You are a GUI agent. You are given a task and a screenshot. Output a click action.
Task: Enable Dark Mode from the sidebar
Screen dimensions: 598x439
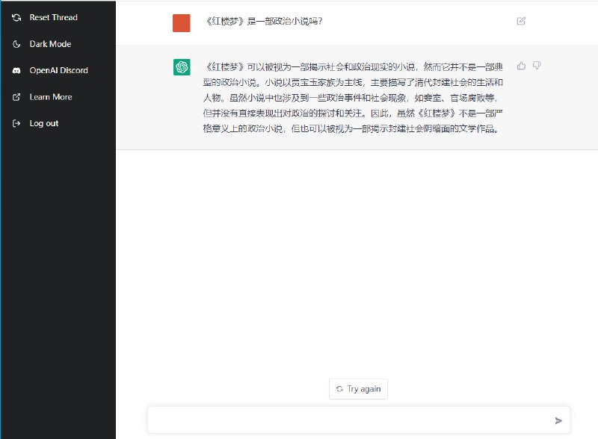click(x=49, y=44)
